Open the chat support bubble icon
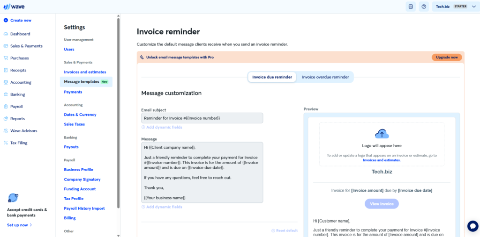480x237 pixels. coord(472,226)
